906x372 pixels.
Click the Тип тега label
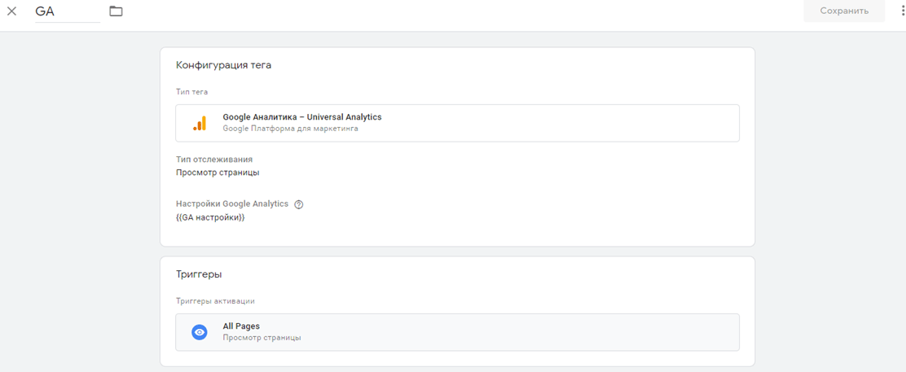click(191, 92)
